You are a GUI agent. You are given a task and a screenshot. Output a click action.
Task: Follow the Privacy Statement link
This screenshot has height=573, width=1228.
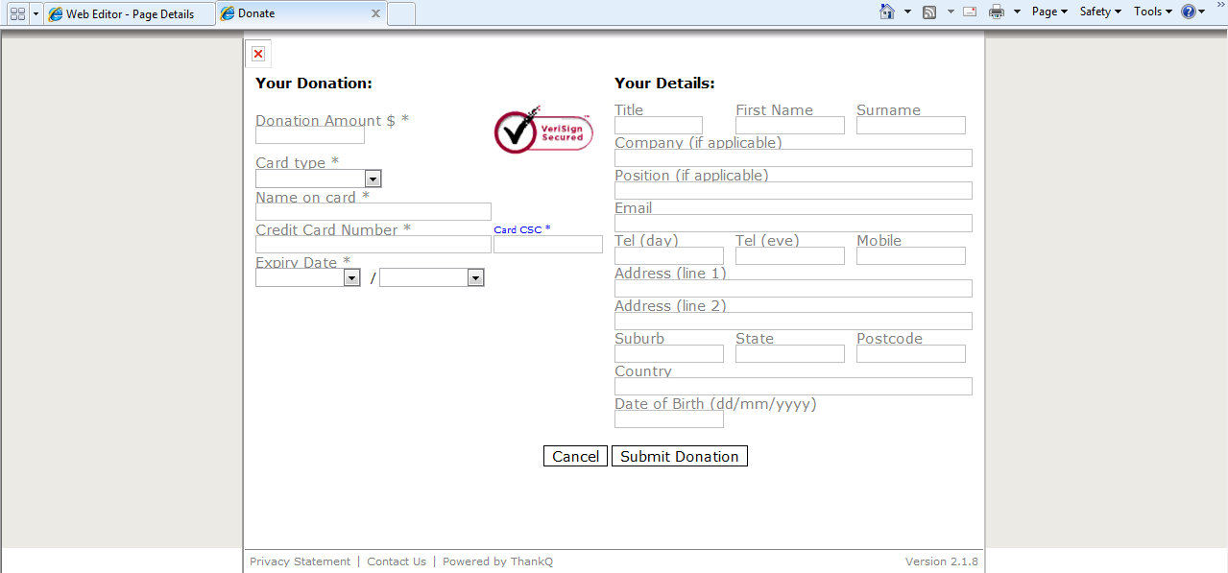point(300,561)
